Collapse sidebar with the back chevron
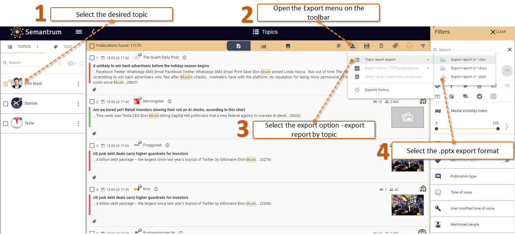 93,32
